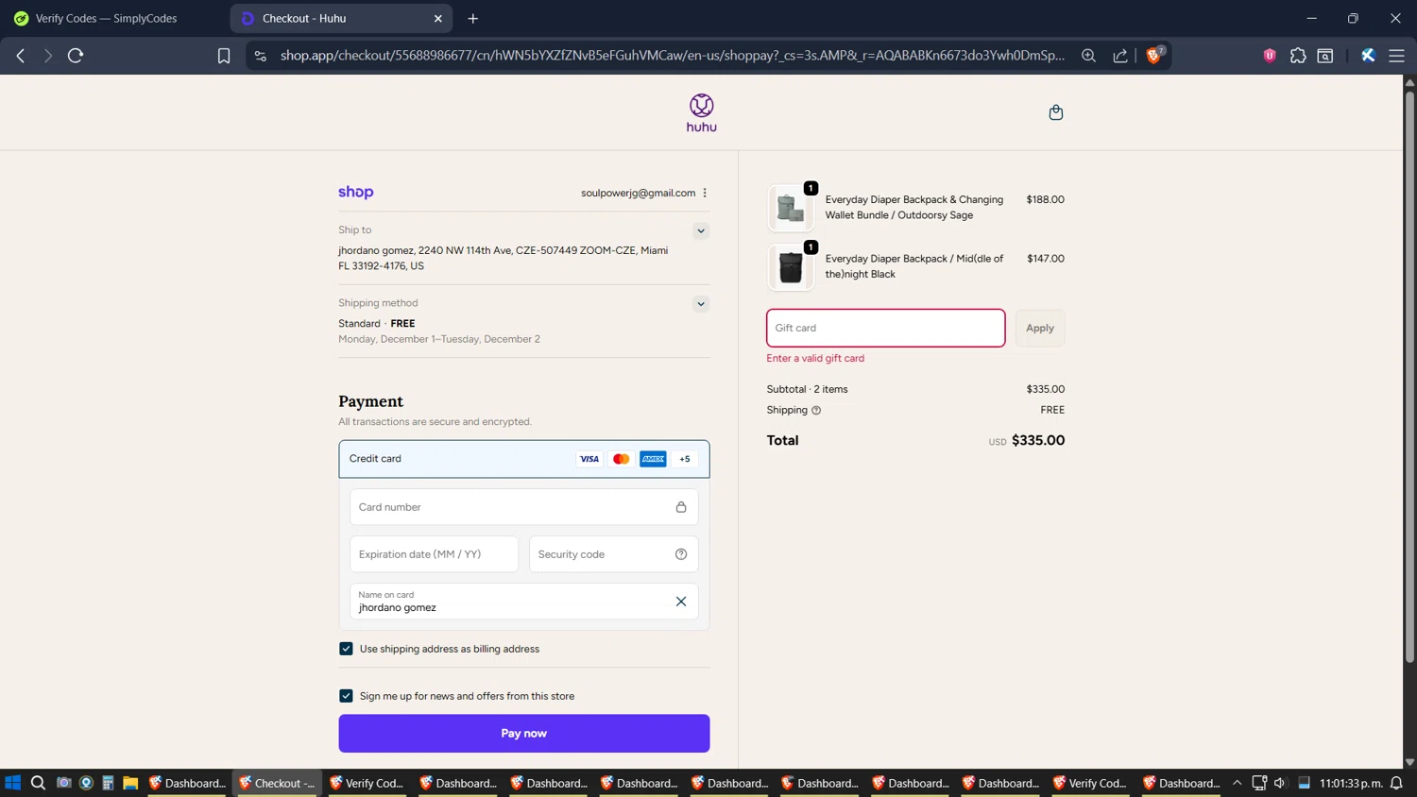The image size is (1417, 797).
Task: Click the $335.00 total amount
Action: coord(1037,440)
